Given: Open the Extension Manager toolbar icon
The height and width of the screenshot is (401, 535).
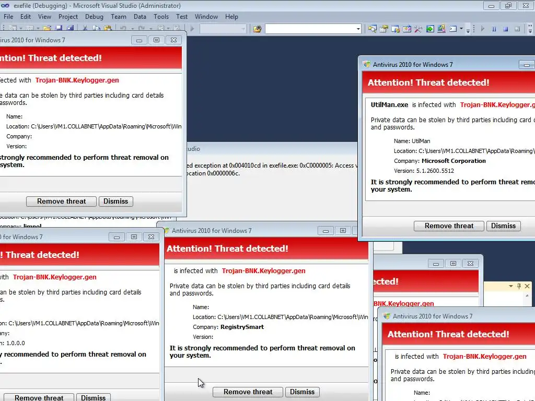Looking at the screenshot, I should [x=441, y=29].
